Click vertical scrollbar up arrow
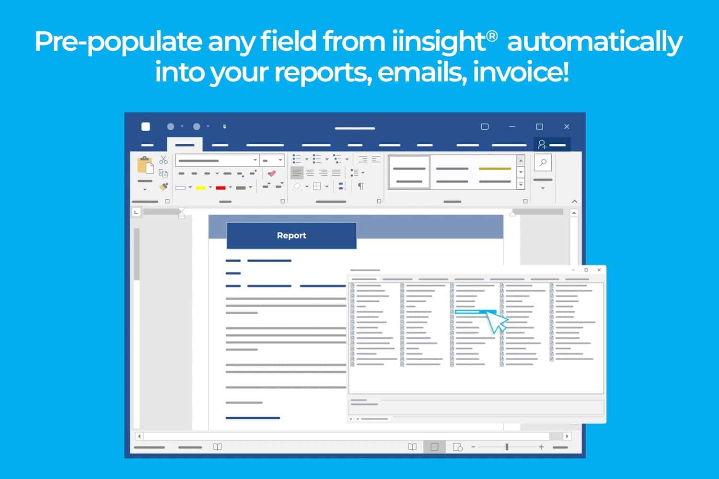 point(574,212)
